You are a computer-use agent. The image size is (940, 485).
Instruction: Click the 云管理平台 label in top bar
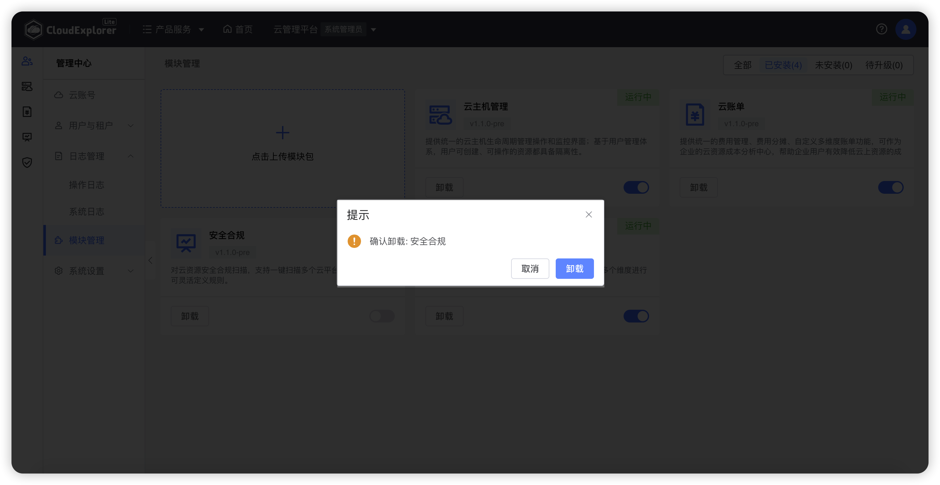[295, 29]
